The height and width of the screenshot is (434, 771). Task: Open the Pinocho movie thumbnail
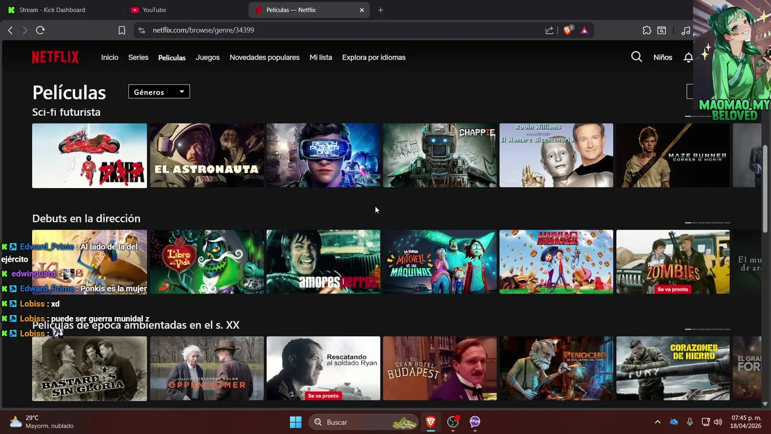[556, 368]
